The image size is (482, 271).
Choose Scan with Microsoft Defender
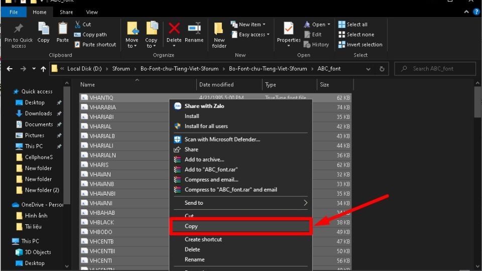click(x=240, y=140)
